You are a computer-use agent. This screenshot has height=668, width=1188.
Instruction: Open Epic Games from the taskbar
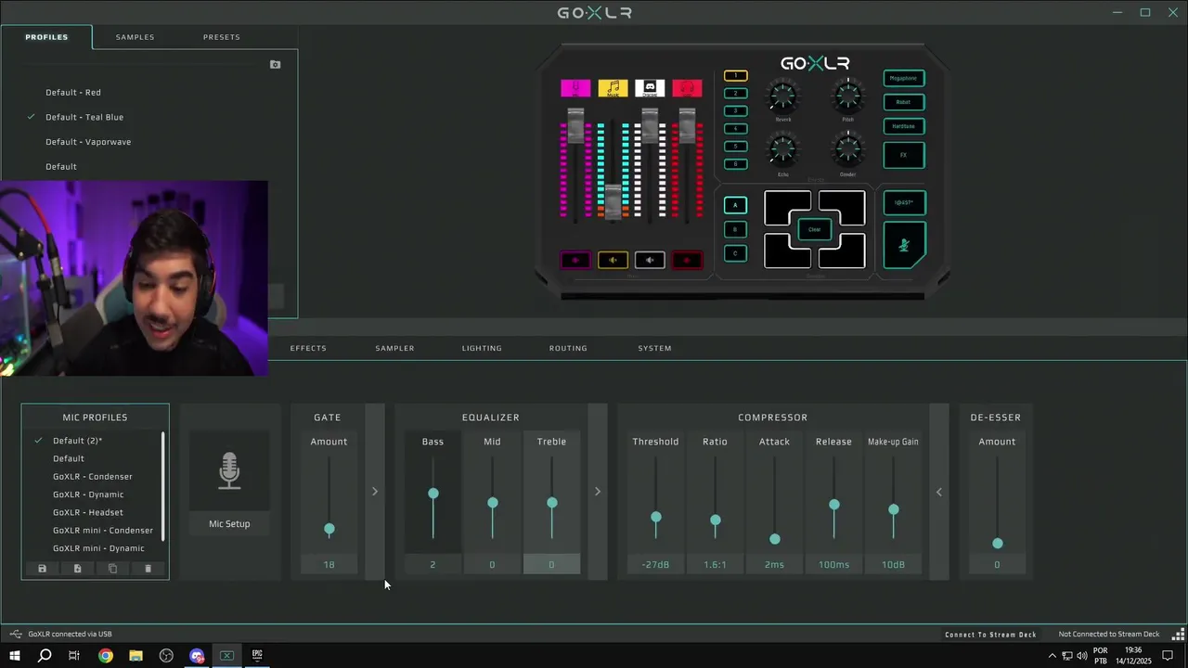[x=257, y=656]
